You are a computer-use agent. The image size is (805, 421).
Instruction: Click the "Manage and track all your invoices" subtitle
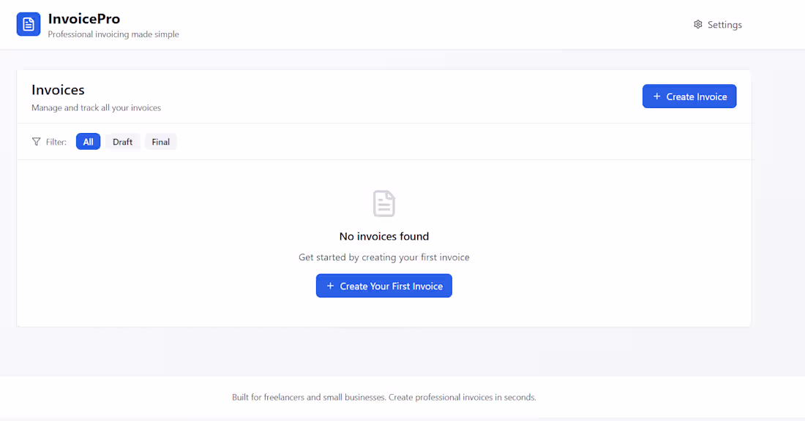(x=96, y=108)
